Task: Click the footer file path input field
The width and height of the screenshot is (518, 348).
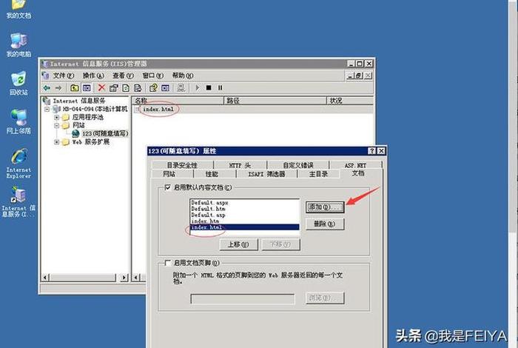Action: click(x=243, y=299)
